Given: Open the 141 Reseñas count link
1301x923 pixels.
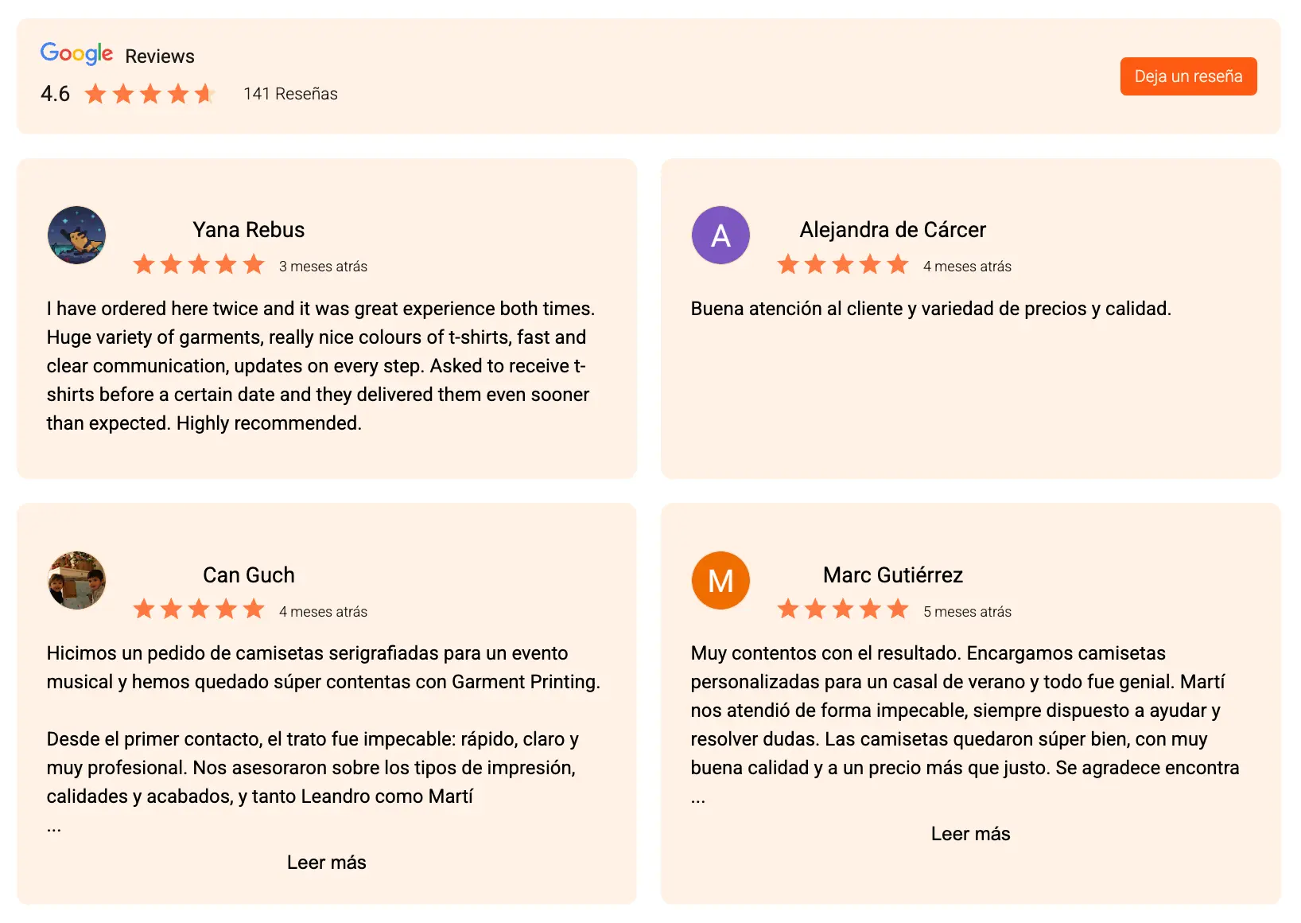Looking at the screenshot, I should click(290, 94).
